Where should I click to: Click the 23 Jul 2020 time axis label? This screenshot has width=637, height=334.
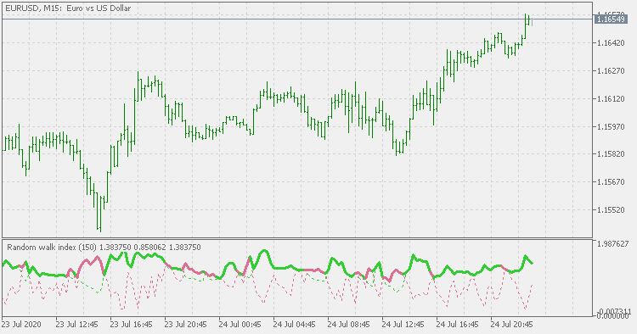pyautogui.click(x=21, y=325)
